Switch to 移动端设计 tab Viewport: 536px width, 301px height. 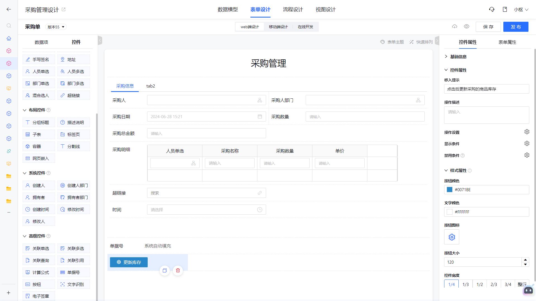(278, 27)
